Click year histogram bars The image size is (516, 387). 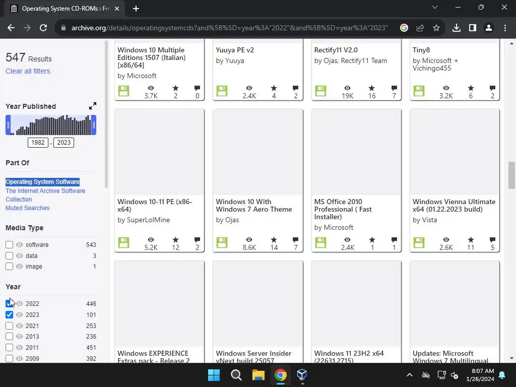[51, 125]
